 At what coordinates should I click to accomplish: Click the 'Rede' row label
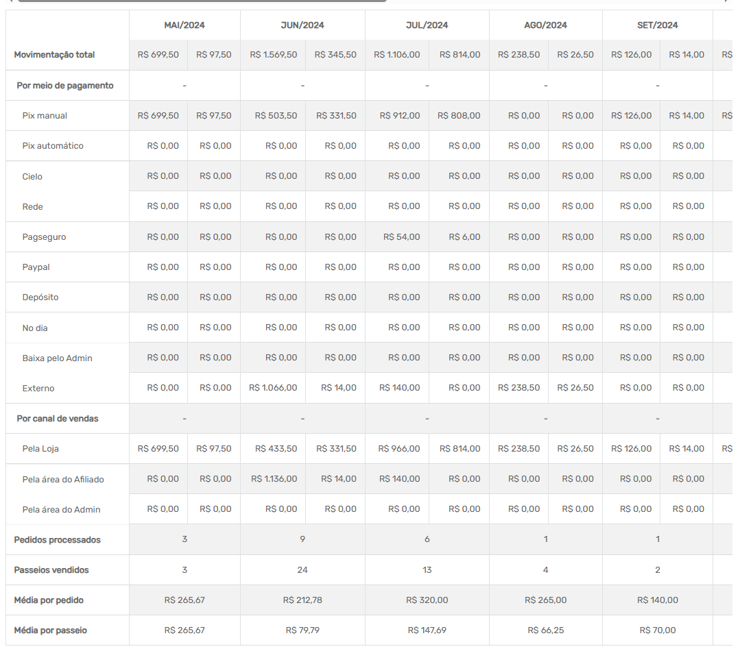click(32, 206)
